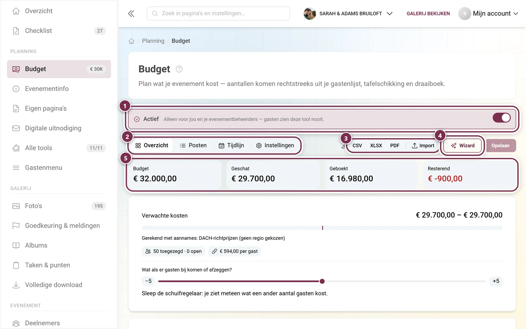
Task: Switch to the Overzicht tab
Action: tap(152, 145)
